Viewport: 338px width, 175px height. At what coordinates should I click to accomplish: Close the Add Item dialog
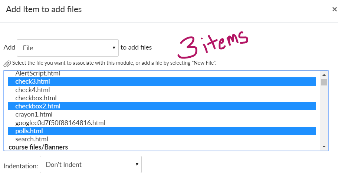334,10
